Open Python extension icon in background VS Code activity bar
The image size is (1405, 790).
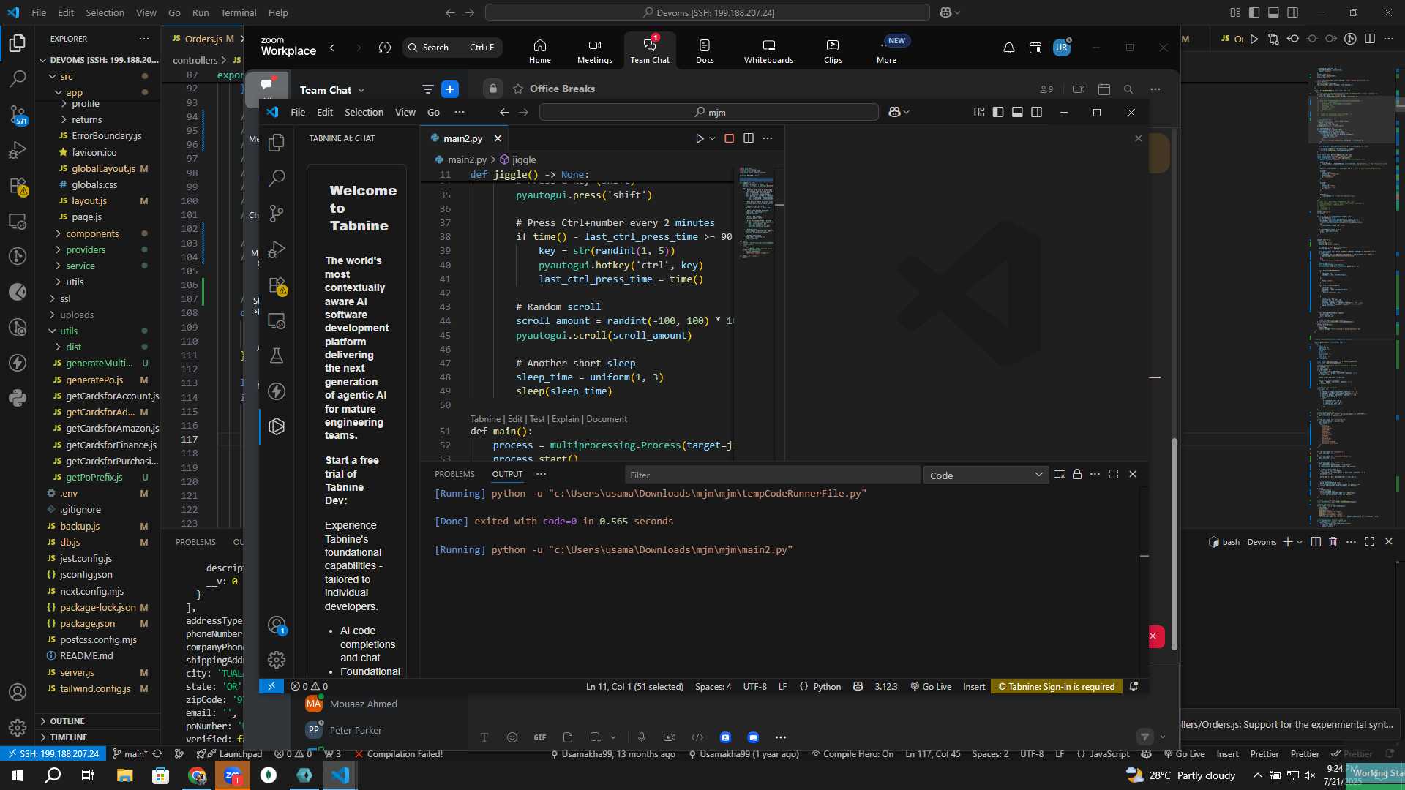coord(18,399)
